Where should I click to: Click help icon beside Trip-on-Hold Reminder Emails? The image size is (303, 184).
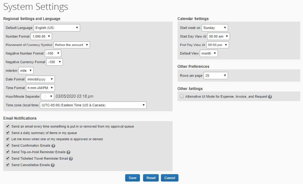(x=68, y=152)
